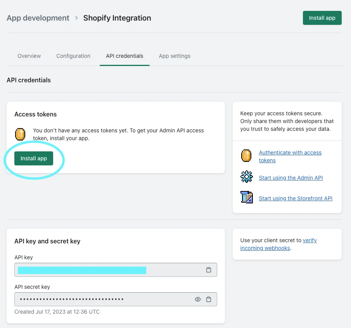The height and width of the screenshot is (328, 351).
Task: Switch to the Configuration tab
Action: [x=73, y=56]
